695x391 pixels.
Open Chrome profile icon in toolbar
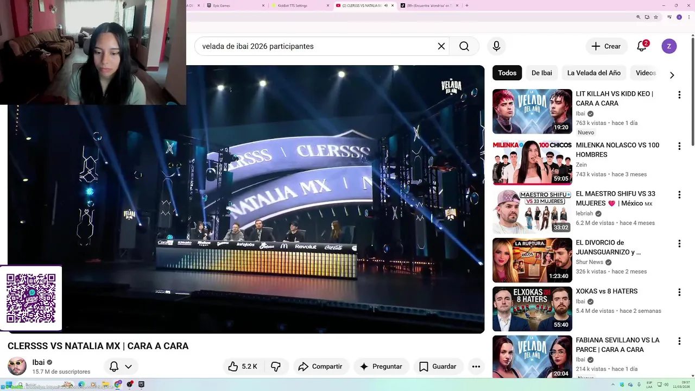(x=679, y=17)
